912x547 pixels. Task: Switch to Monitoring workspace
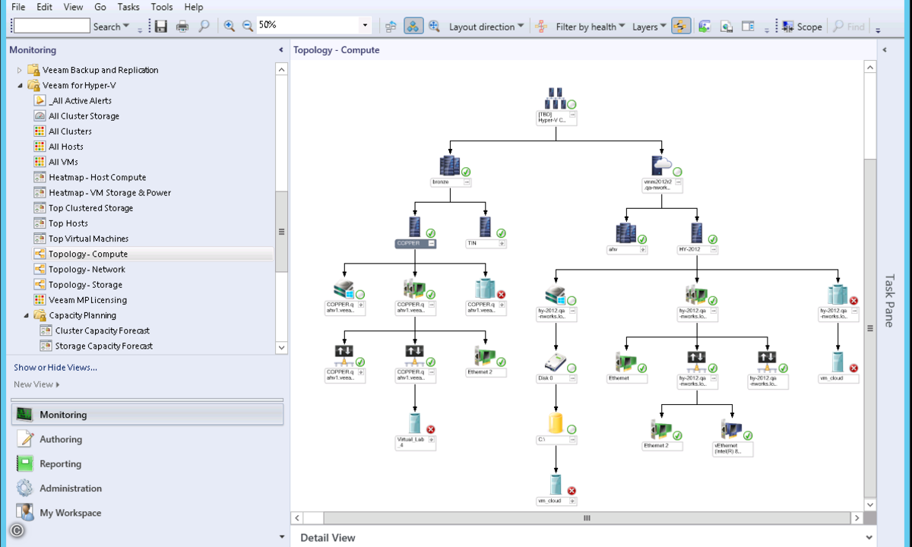[147, 415]
